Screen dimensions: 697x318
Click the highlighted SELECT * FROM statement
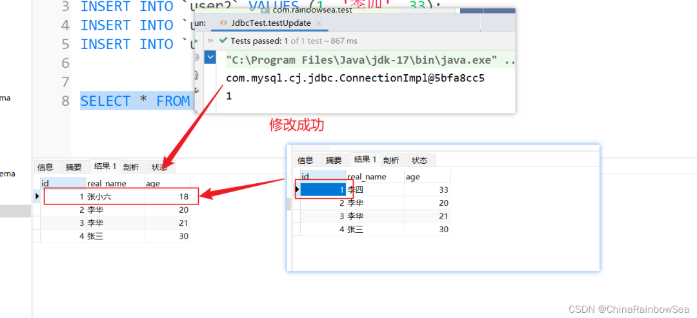click(137, 101)
